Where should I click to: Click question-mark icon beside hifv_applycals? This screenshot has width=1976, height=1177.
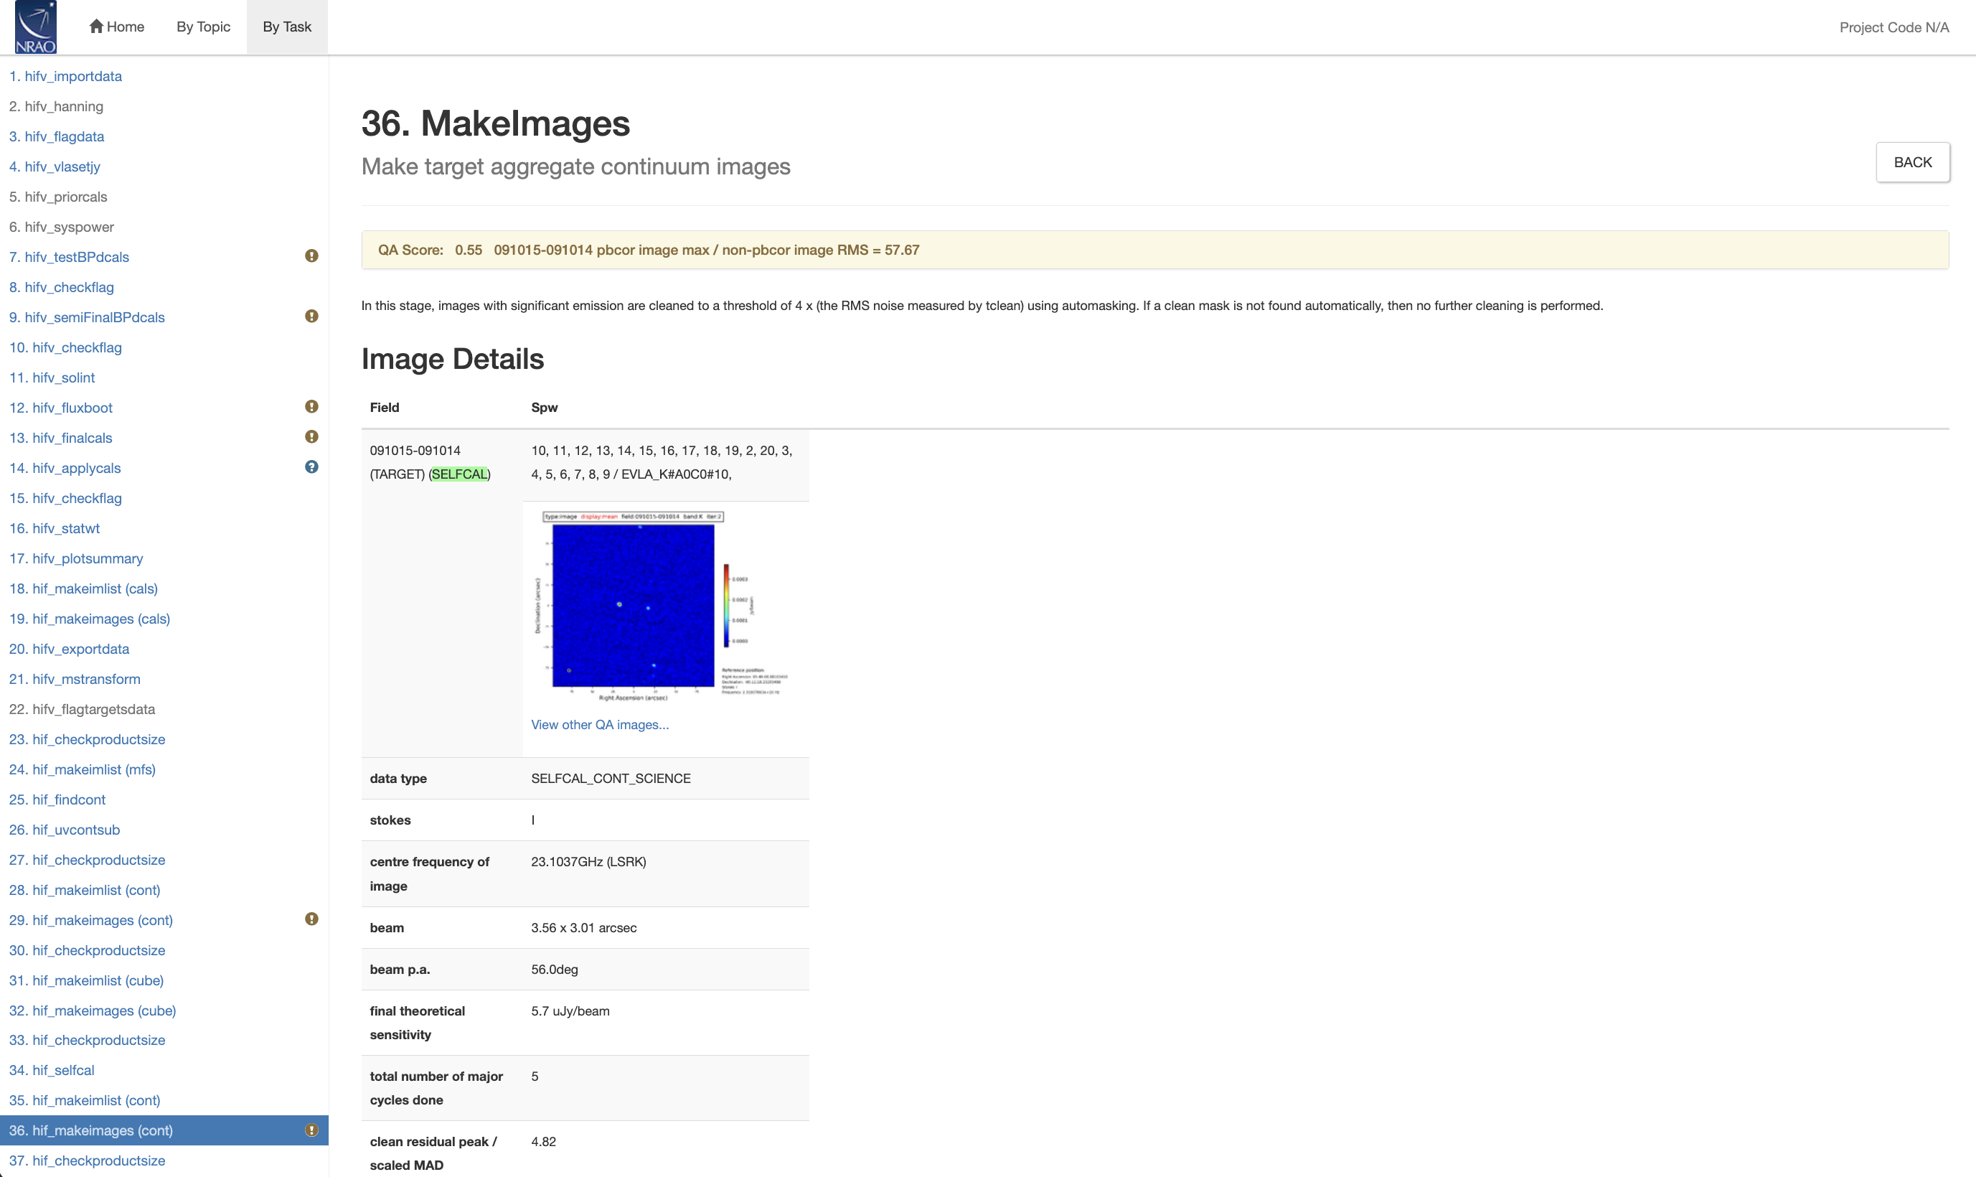point(311,467)
